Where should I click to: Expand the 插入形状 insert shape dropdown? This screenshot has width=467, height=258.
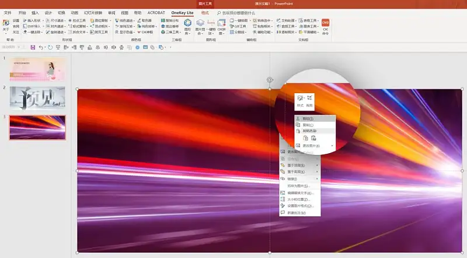[x=43, y=20]
